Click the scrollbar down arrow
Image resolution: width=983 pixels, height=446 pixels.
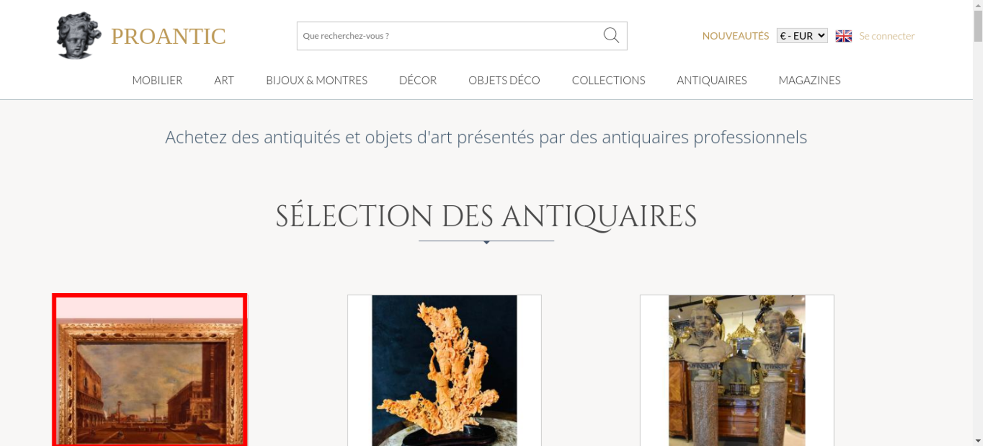(x=978, y=441)
